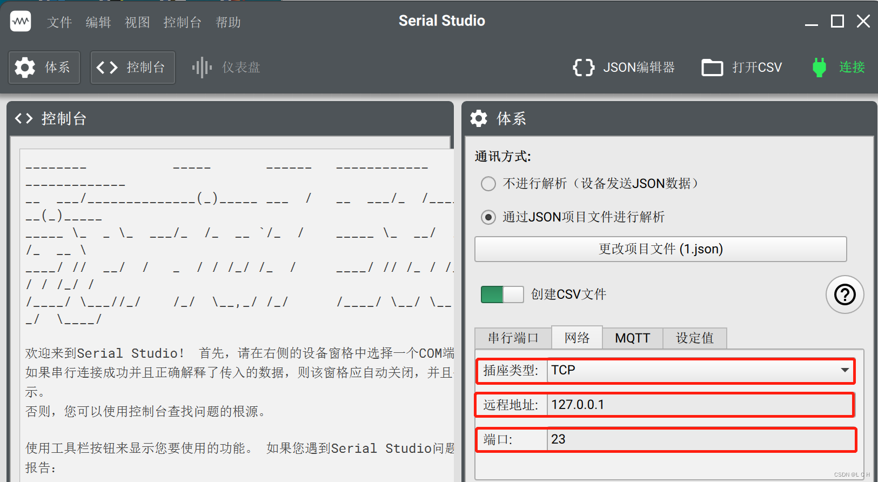Click the 仪表盘 dashboard toolbar button
This screenshot has height=482, width=878.
coord(226,68)
